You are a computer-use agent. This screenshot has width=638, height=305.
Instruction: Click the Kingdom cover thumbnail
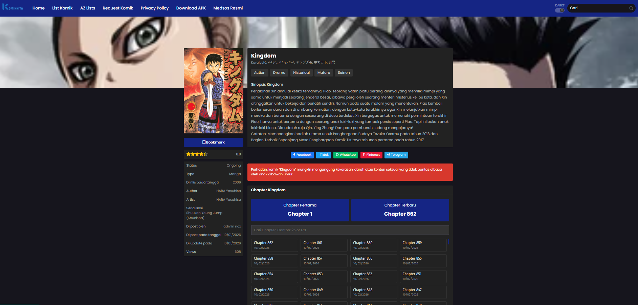coord(214,91)
